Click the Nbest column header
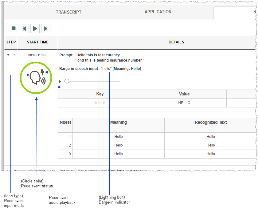Viewport: 258px width, 209px height. coord(65,123)
